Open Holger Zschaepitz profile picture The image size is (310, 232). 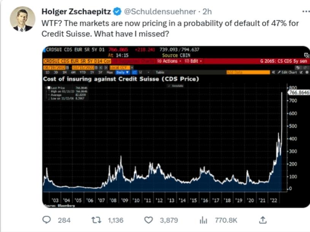coord(23,19)
